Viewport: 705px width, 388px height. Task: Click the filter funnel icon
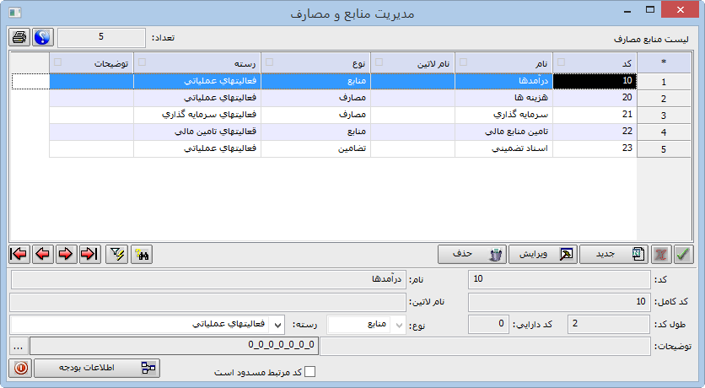[118, 255]
